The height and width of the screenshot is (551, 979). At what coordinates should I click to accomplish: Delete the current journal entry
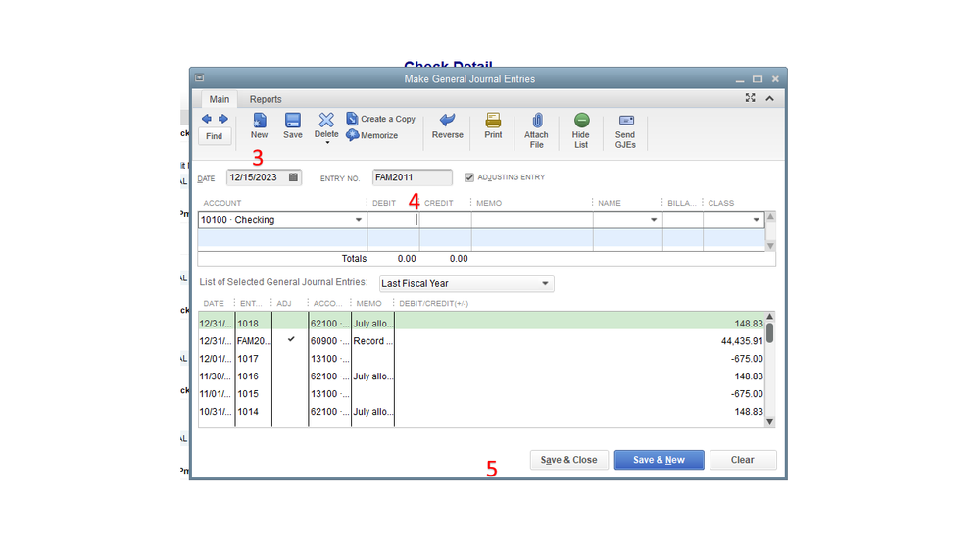coord(326,125)
